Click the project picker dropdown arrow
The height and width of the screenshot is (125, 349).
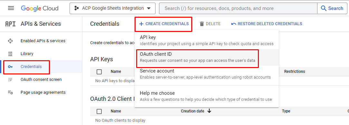click(149, 8)
